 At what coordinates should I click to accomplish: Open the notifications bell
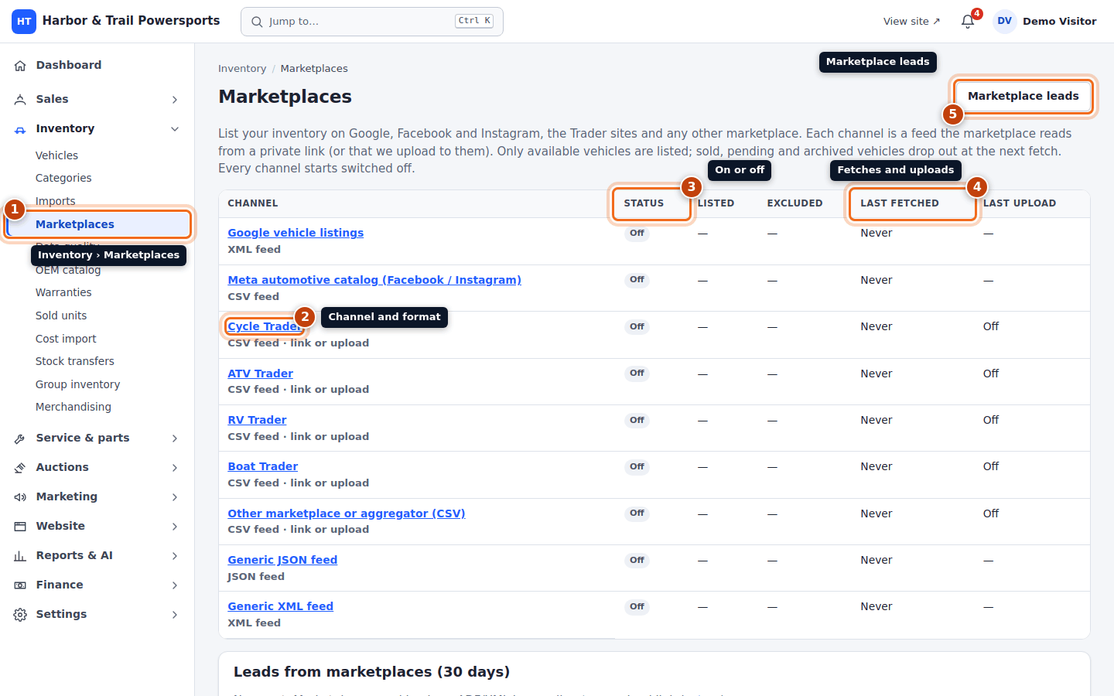(967, 22)
